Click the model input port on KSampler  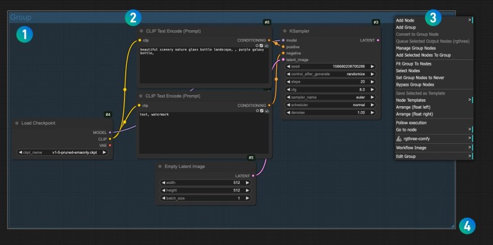pos(283,40)
